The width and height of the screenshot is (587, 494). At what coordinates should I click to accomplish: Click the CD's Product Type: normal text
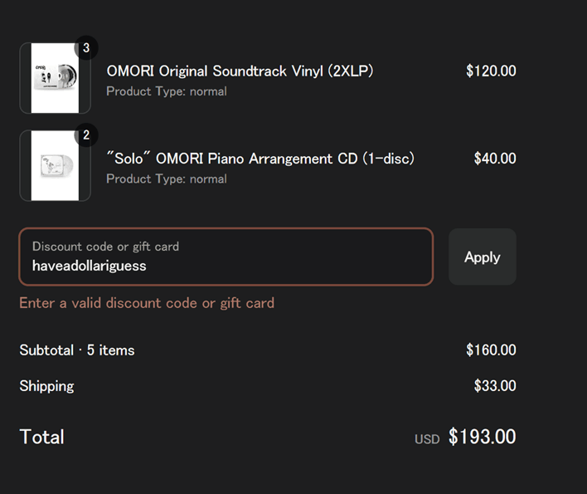[166, 179]
